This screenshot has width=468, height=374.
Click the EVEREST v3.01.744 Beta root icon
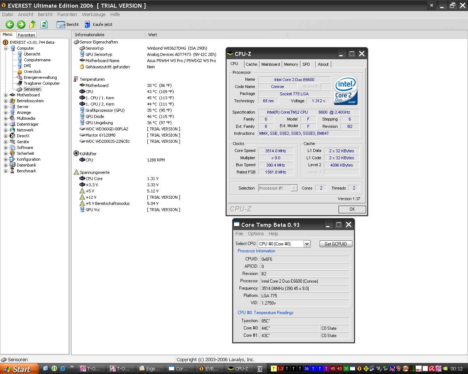tap(5, 42)
